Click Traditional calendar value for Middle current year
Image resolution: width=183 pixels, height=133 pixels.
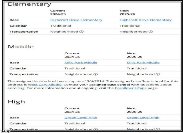[75, 68]
